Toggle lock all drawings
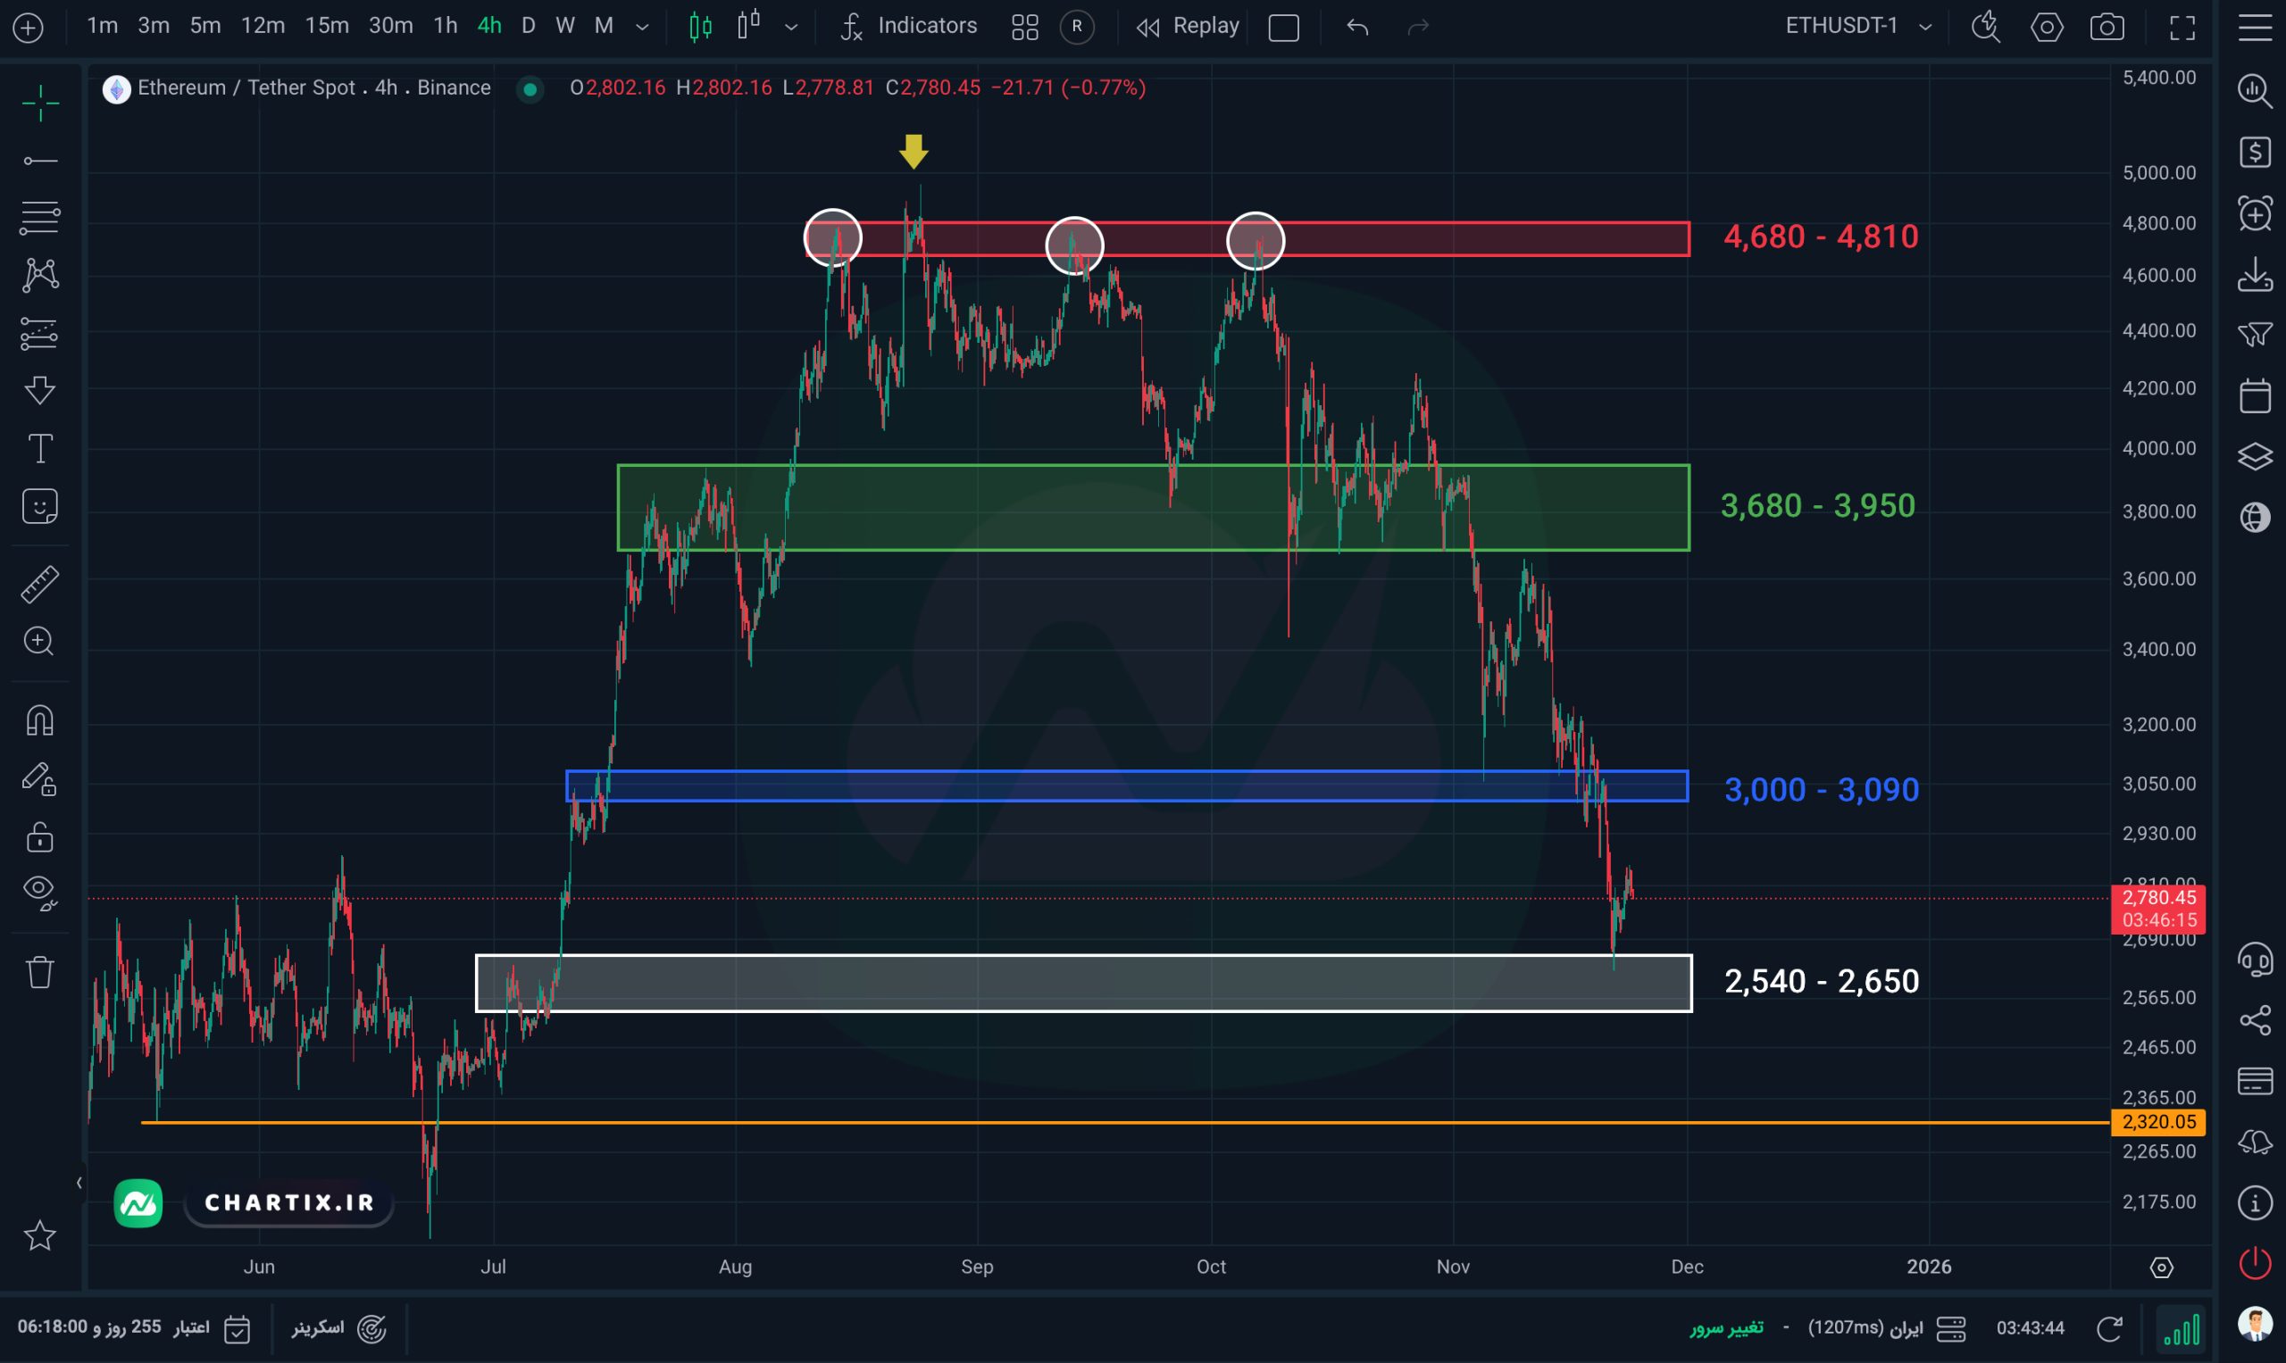This screenshot has height=1363, width=2286. click(39, 837)
